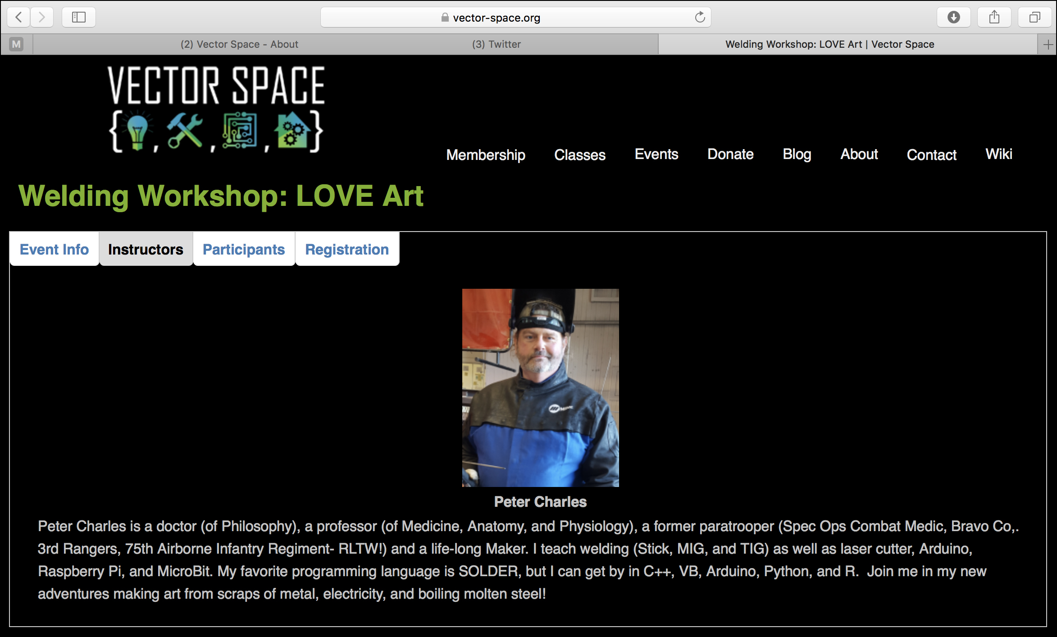Open the Wiki navigation link

(999, 154)
